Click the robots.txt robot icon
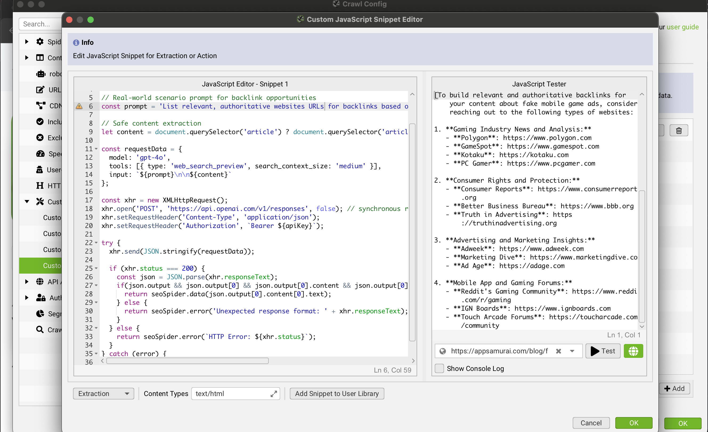This screenshot has width=708, height=432. (40, 74)
